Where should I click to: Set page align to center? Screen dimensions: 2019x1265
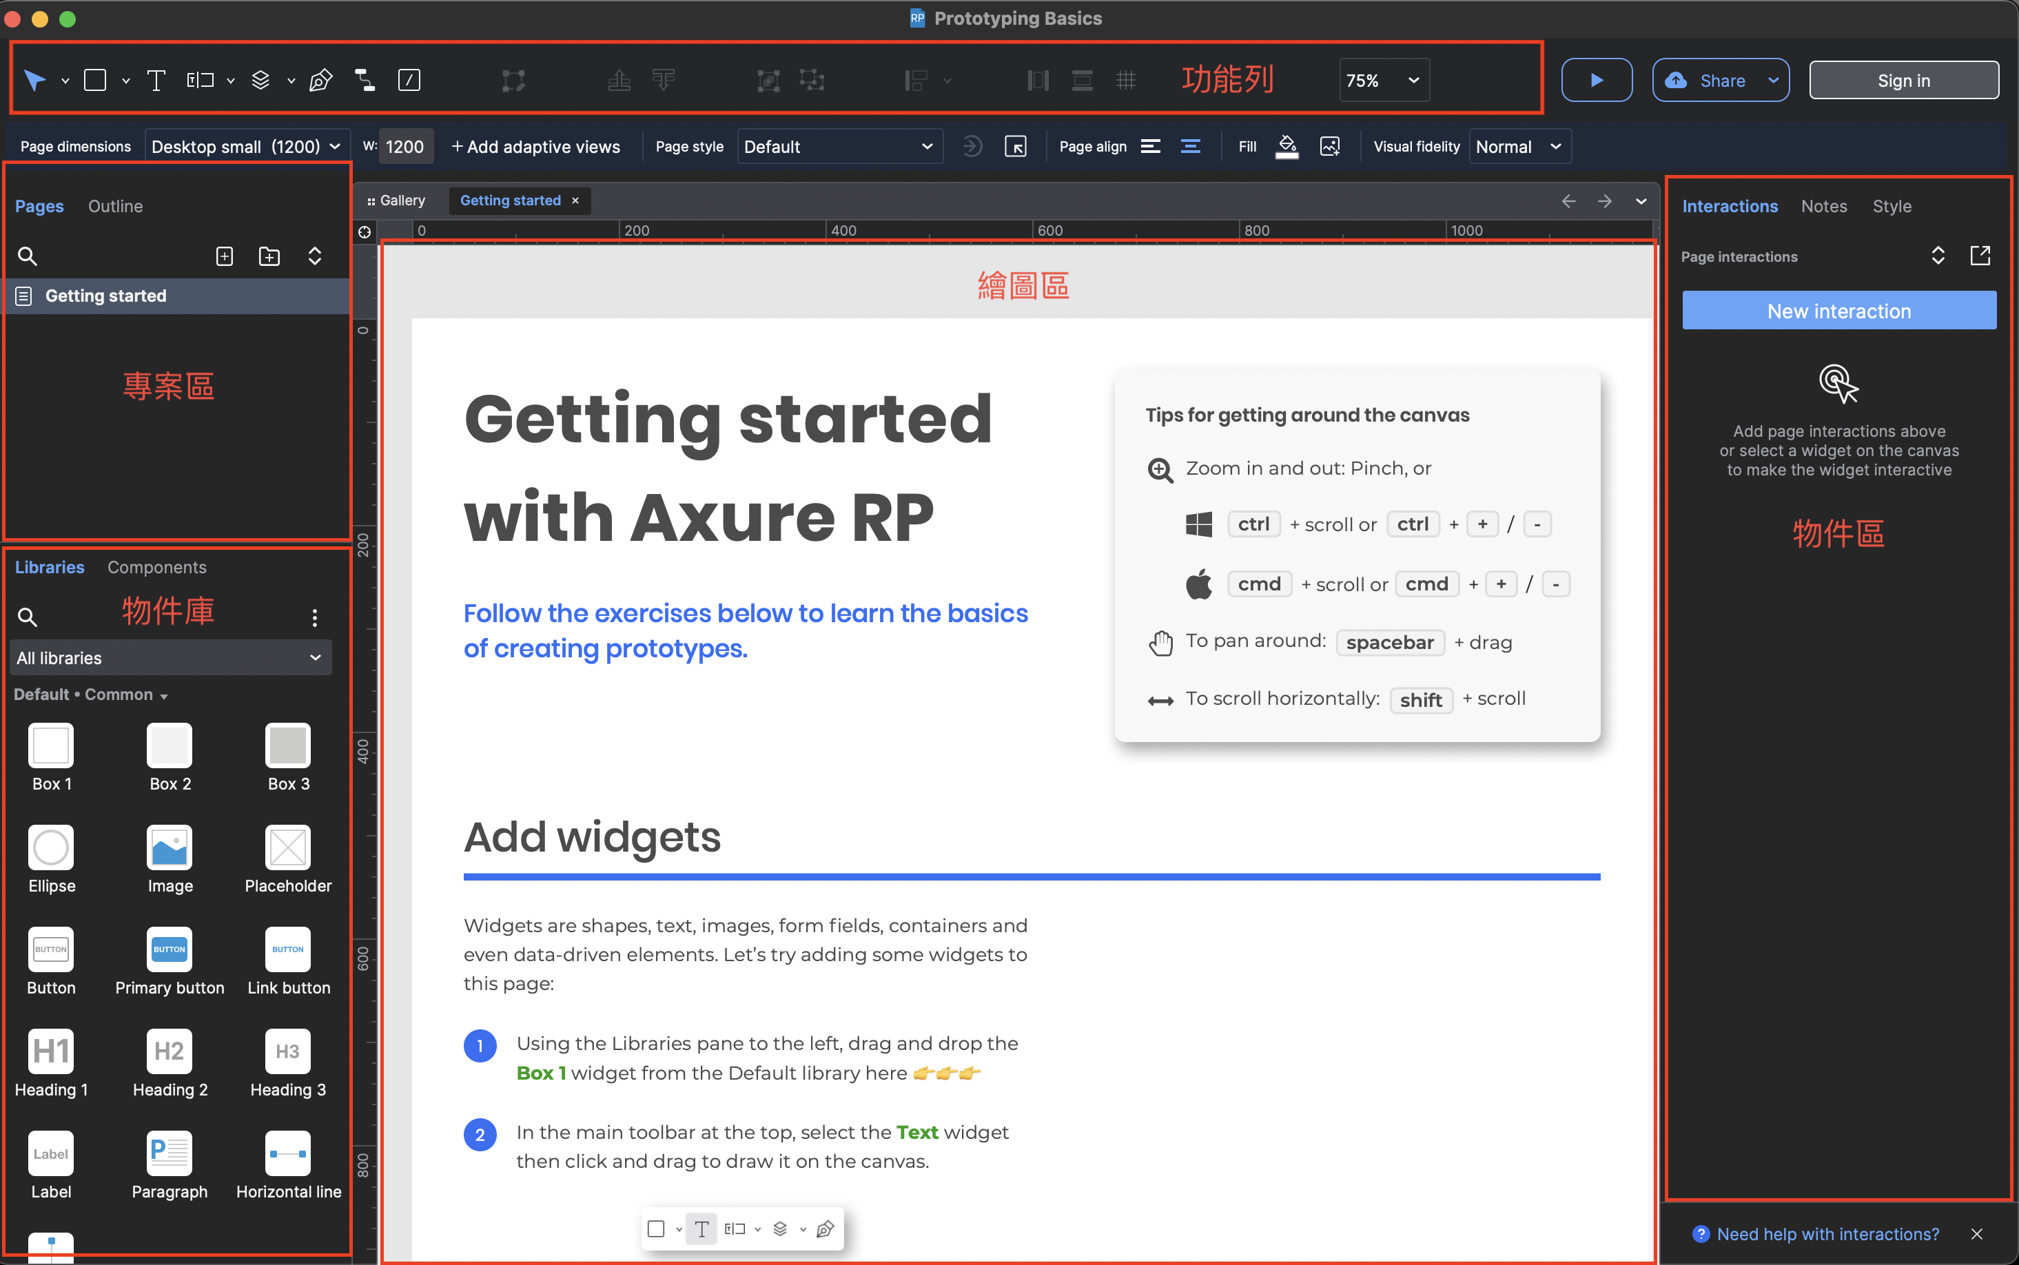point(1190,146)
